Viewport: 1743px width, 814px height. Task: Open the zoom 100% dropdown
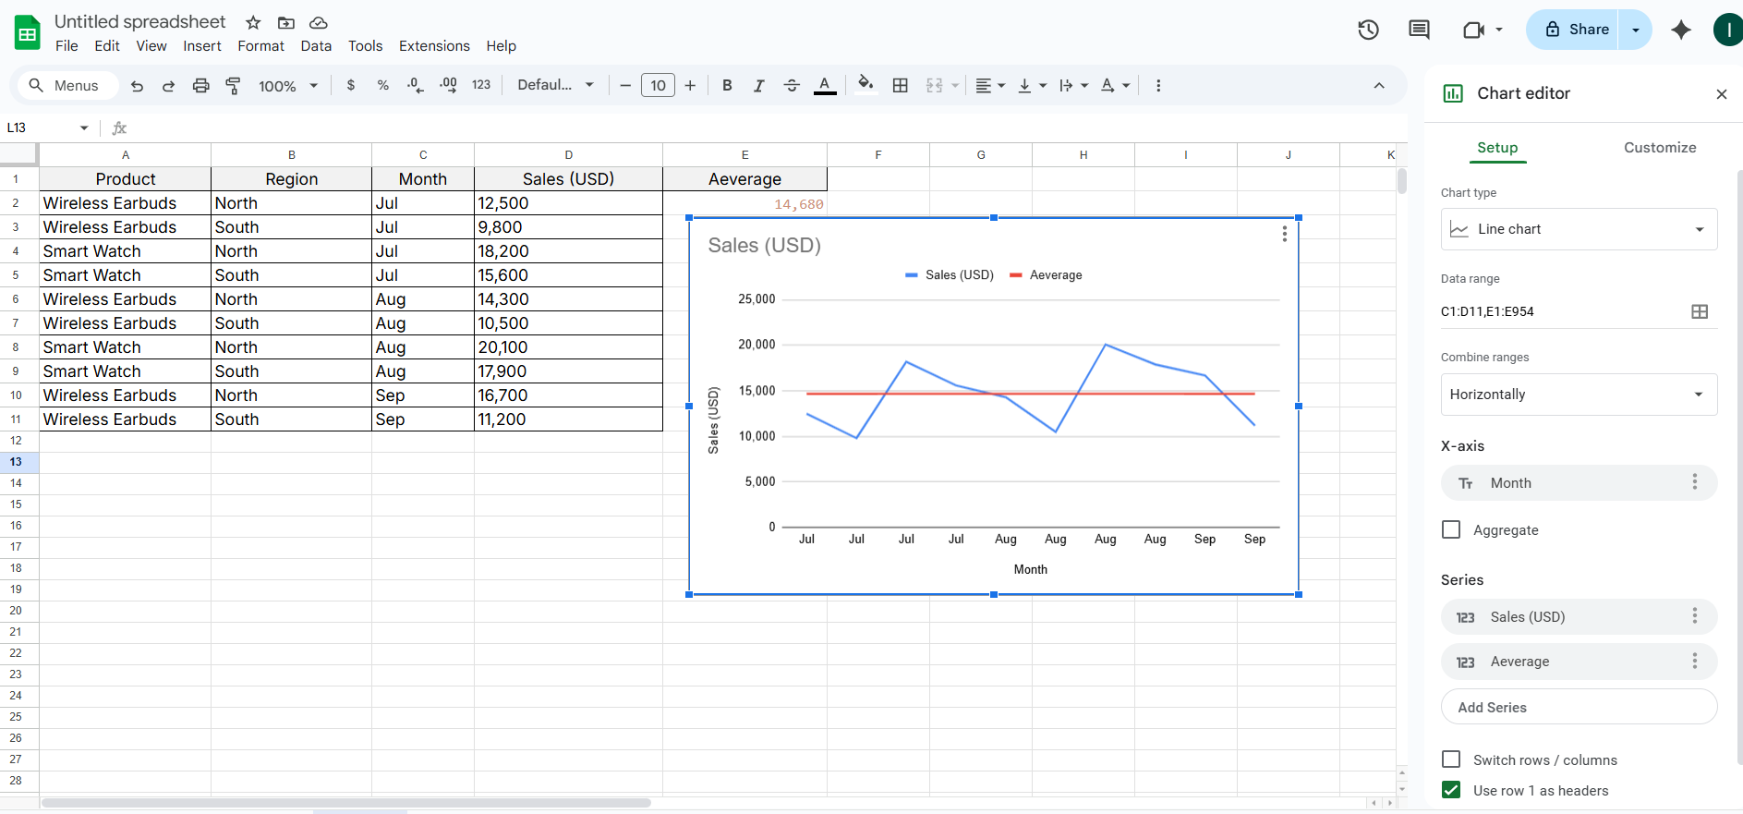pyautogui.click(x=287, y=86)
